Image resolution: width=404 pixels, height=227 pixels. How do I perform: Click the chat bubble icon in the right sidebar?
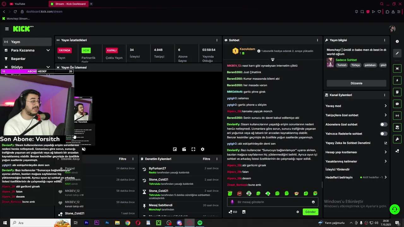397,104
